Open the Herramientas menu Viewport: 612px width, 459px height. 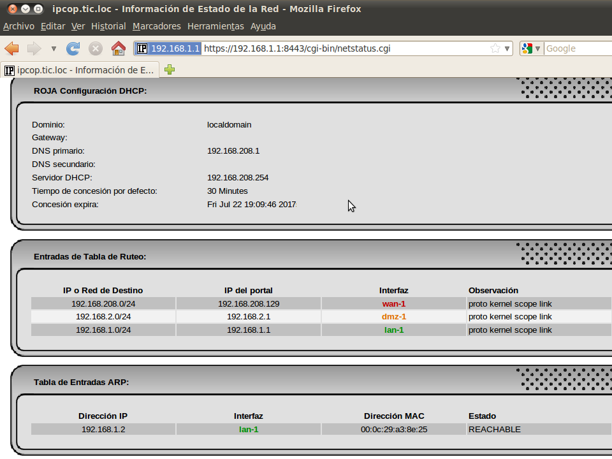[x=215, y=26]
